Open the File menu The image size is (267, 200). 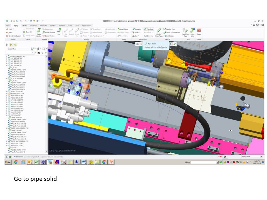[x=8, y=26]
